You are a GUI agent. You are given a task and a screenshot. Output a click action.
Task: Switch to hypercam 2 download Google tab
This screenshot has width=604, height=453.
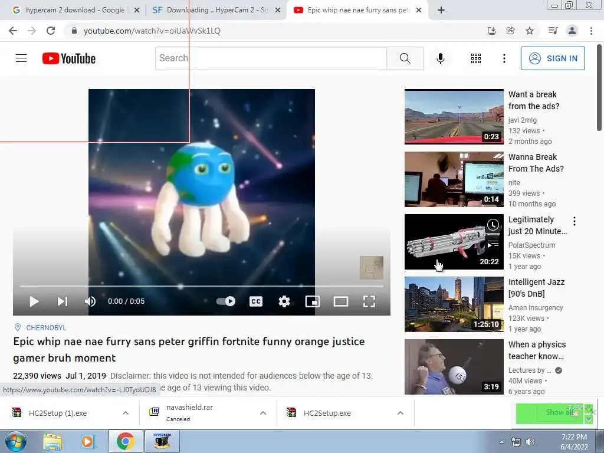tap(75, 10)
